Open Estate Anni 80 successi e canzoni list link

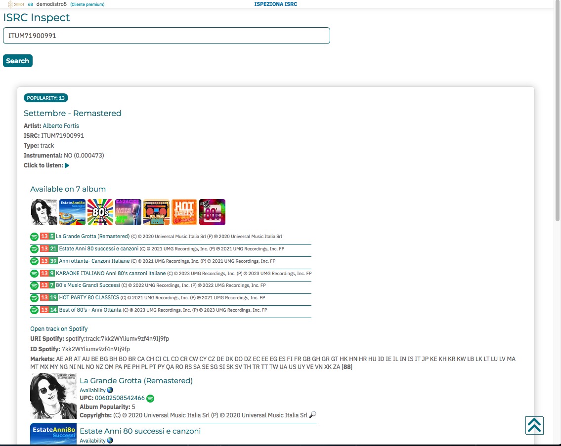tap(99, 248)
